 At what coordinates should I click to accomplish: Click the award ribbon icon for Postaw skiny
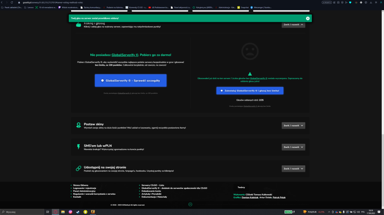78,126
